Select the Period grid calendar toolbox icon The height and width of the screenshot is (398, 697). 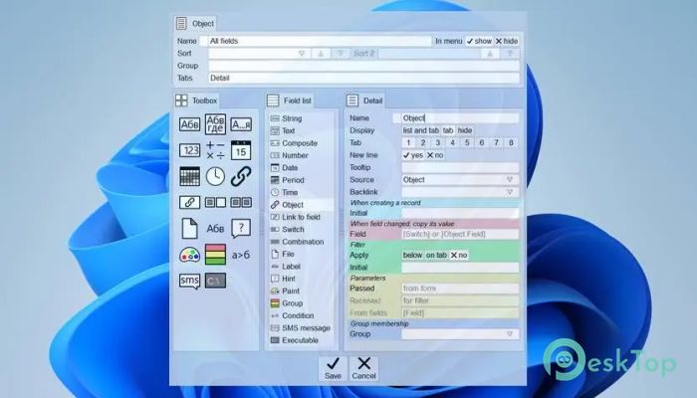pyautogui.click(x=189, y=176)
